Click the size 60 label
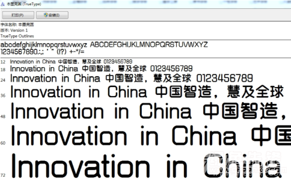Image resolution: width=291 pixels, height=180 pixels. click(3, 143)
